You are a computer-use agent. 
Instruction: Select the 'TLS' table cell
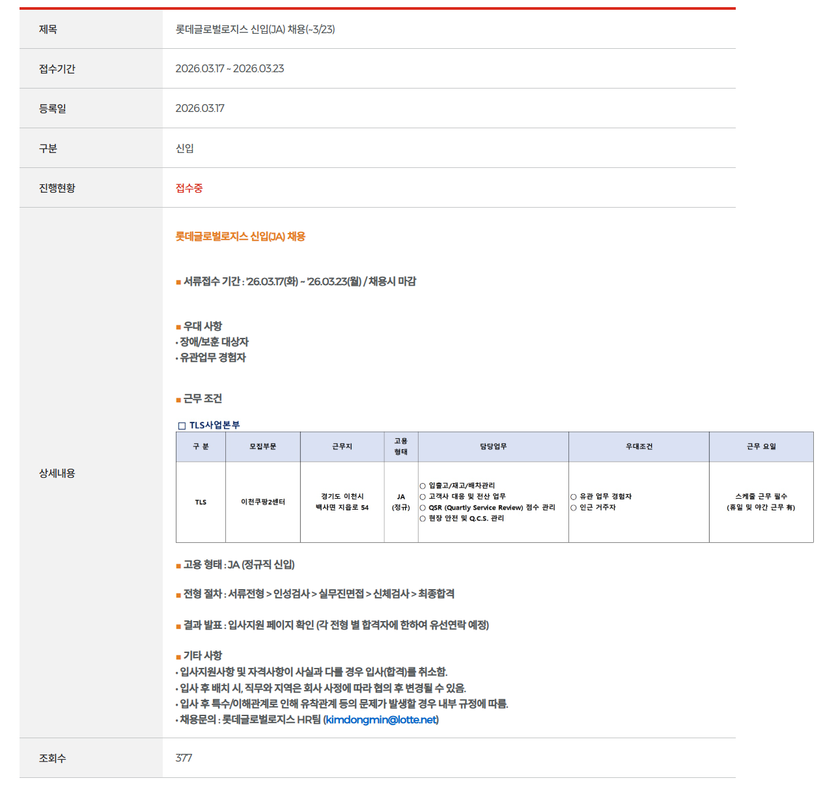(x=201, y=502)
